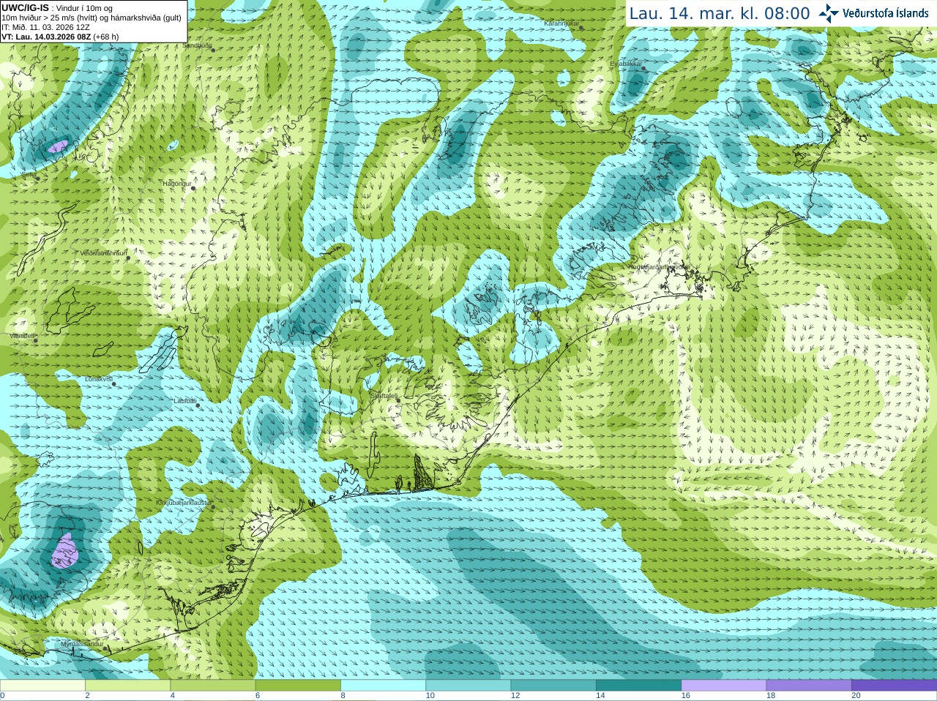Viewport: 937px width, 701px height.
Task: Pick the 4–6 m/s green legend swatch
Action: [x=213, y=686]
